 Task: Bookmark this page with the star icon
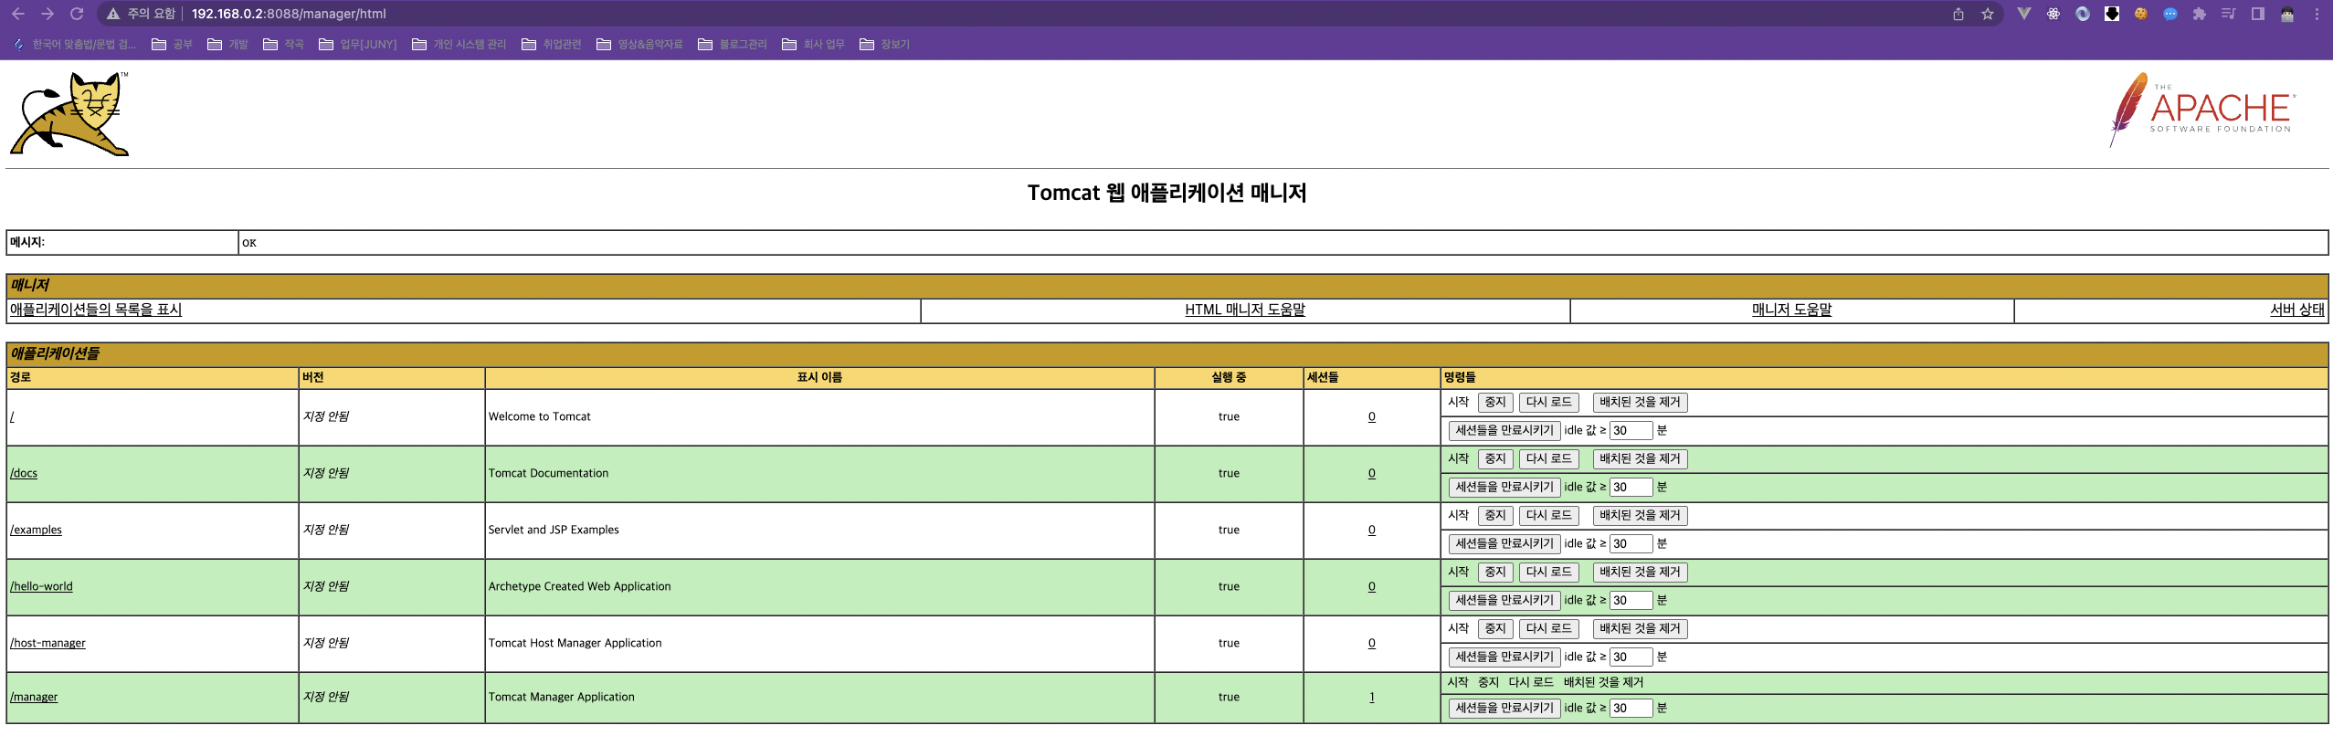(1988, 14)
